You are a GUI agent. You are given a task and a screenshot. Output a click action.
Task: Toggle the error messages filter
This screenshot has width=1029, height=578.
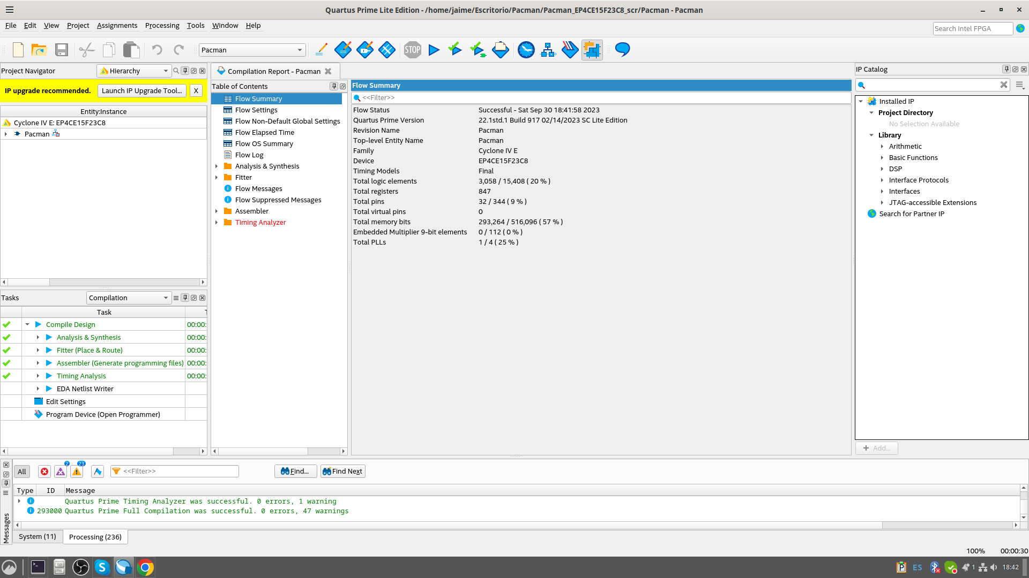[44, 471]
